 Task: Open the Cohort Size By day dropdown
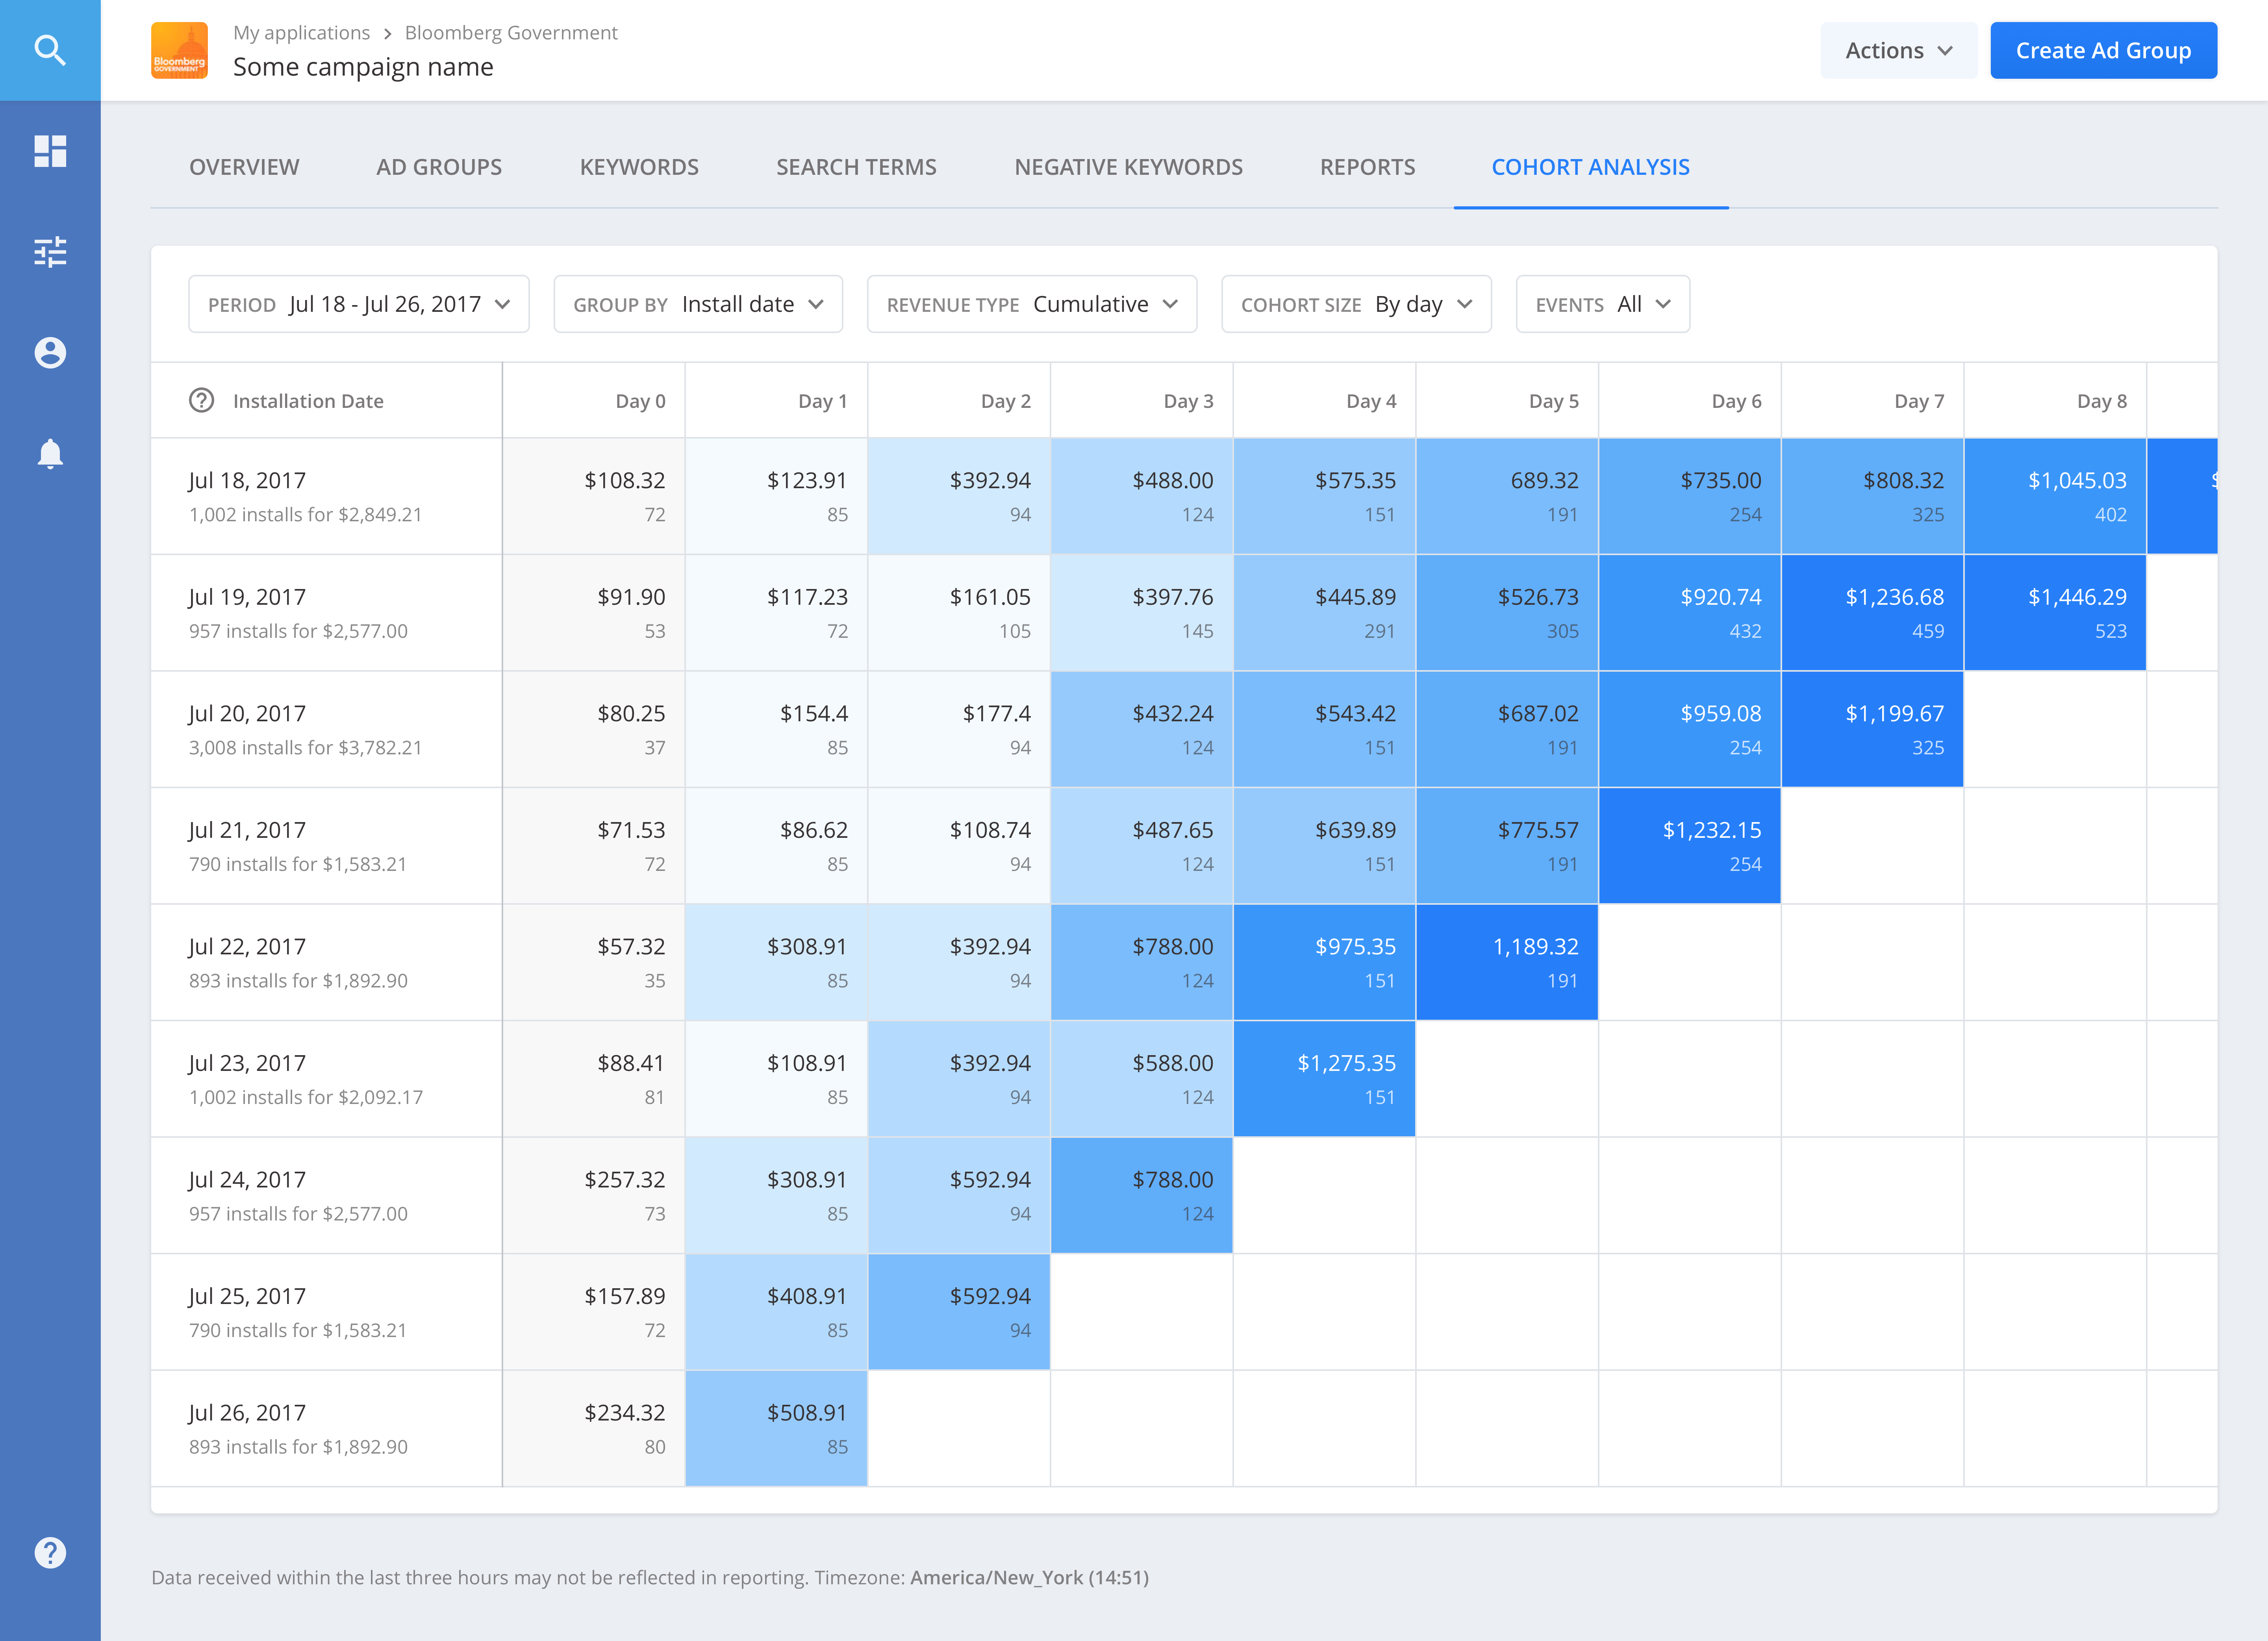click(x=1356, y=304)
